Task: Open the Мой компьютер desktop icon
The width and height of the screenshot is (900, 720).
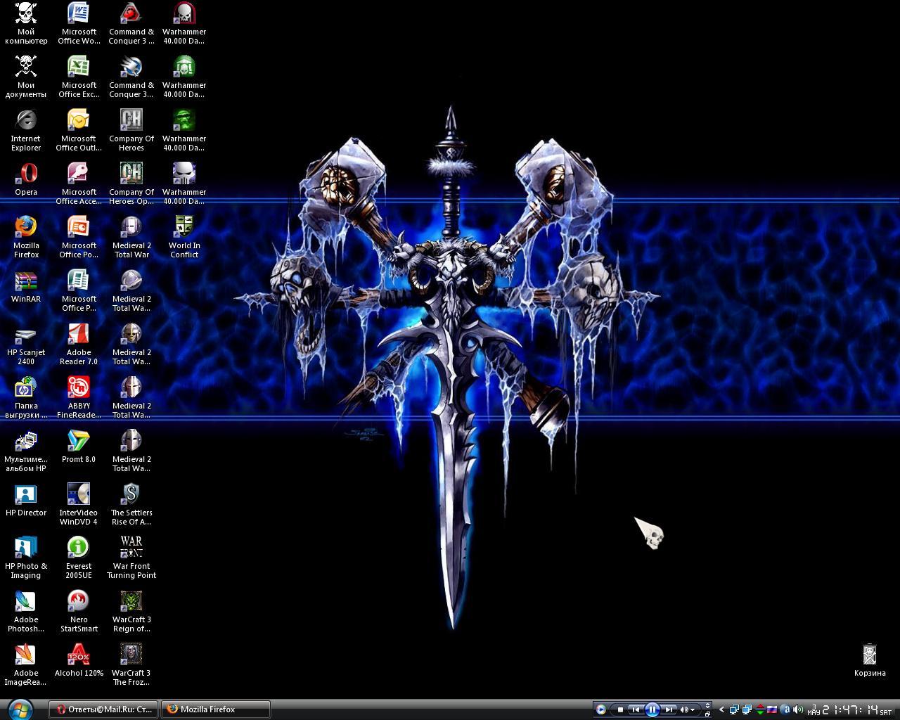Action: click(26, 23)
